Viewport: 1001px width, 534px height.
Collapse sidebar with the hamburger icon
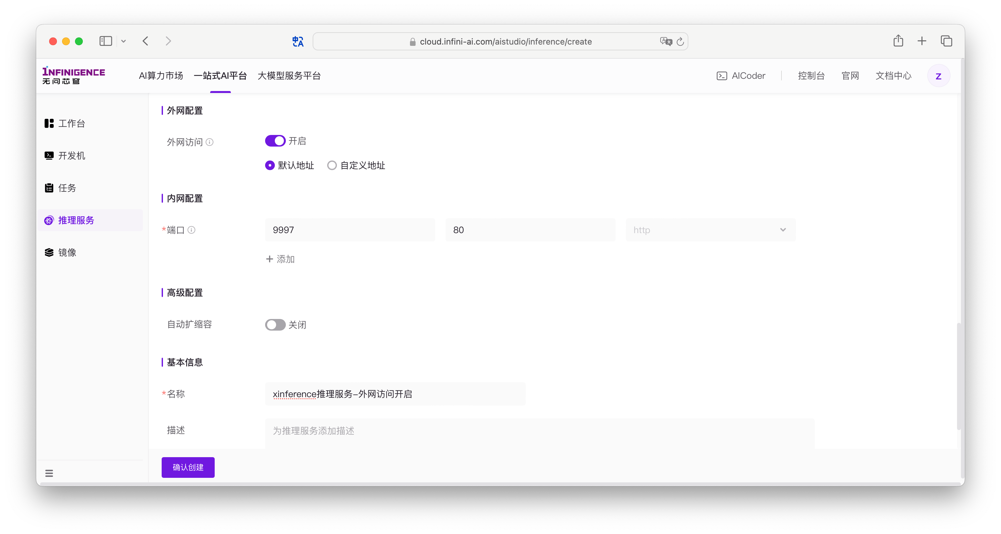49,473
